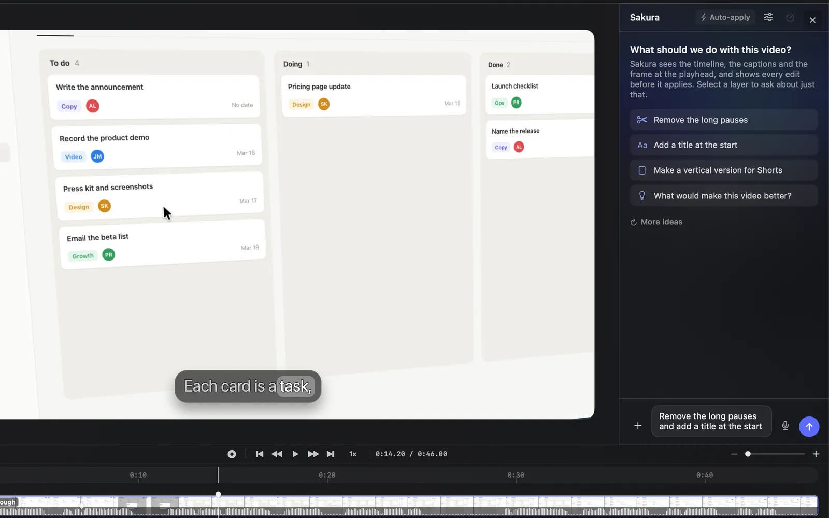
Task: Skip to the start of the video
Action: [260, 454]
